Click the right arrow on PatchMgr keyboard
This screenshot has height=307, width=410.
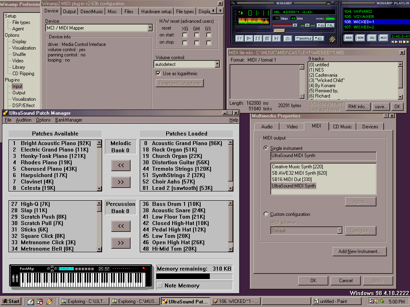pyautogui.click(x=56, y=269)
